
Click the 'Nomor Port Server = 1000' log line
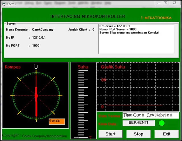coord(118,29)
